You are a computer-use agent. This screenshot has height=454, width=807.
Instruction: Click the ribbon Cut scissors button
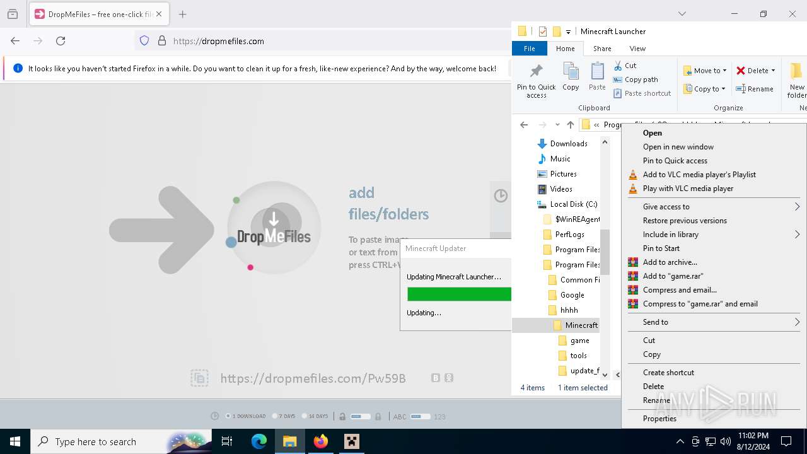625,66
